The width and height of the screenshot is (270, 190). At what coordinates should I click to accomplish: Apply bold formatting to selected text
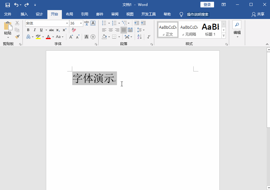tap(28, 30)
